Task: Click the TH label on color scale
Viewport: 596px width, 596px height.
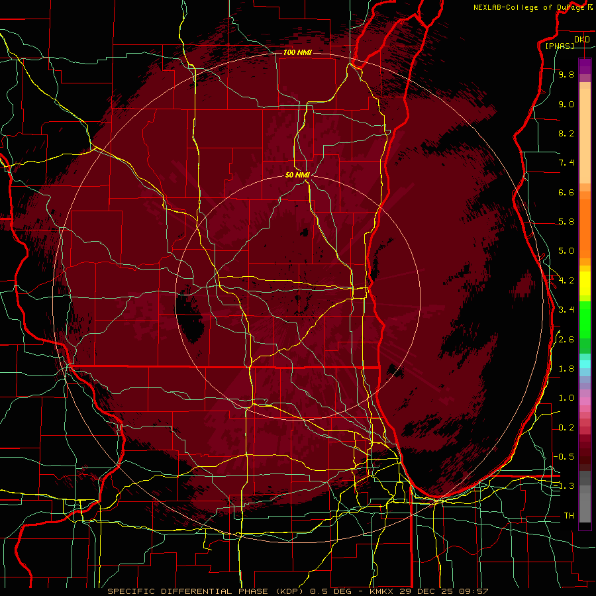Action: click(569, 515)
